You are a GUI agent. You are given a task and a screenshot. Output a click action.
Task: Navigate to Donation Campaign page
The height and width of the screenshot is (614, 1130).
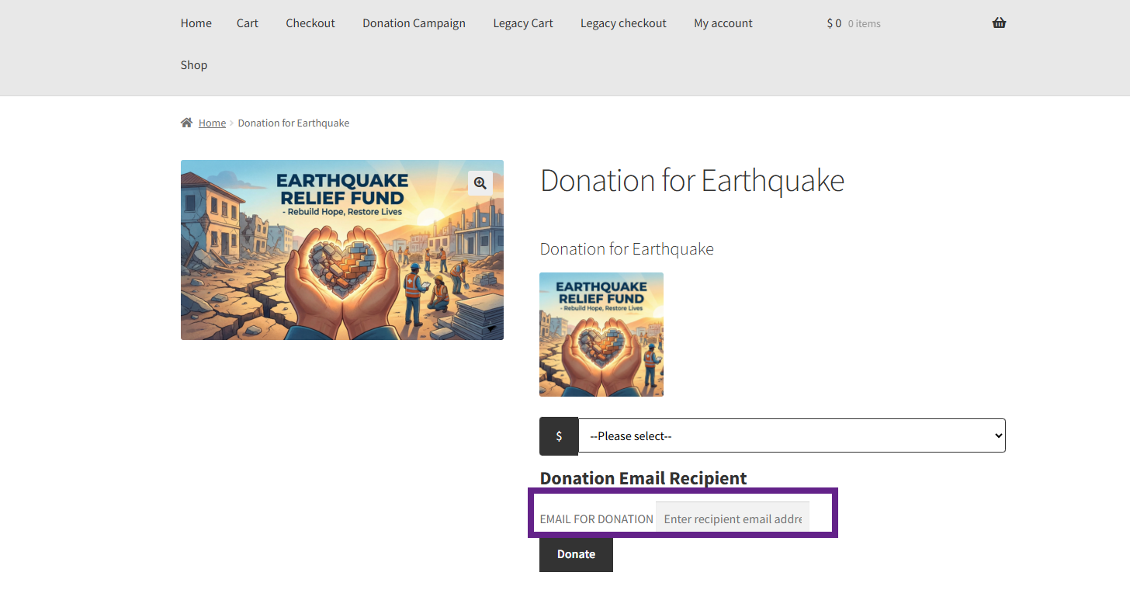pyautogui.click(x=414, y=23)
